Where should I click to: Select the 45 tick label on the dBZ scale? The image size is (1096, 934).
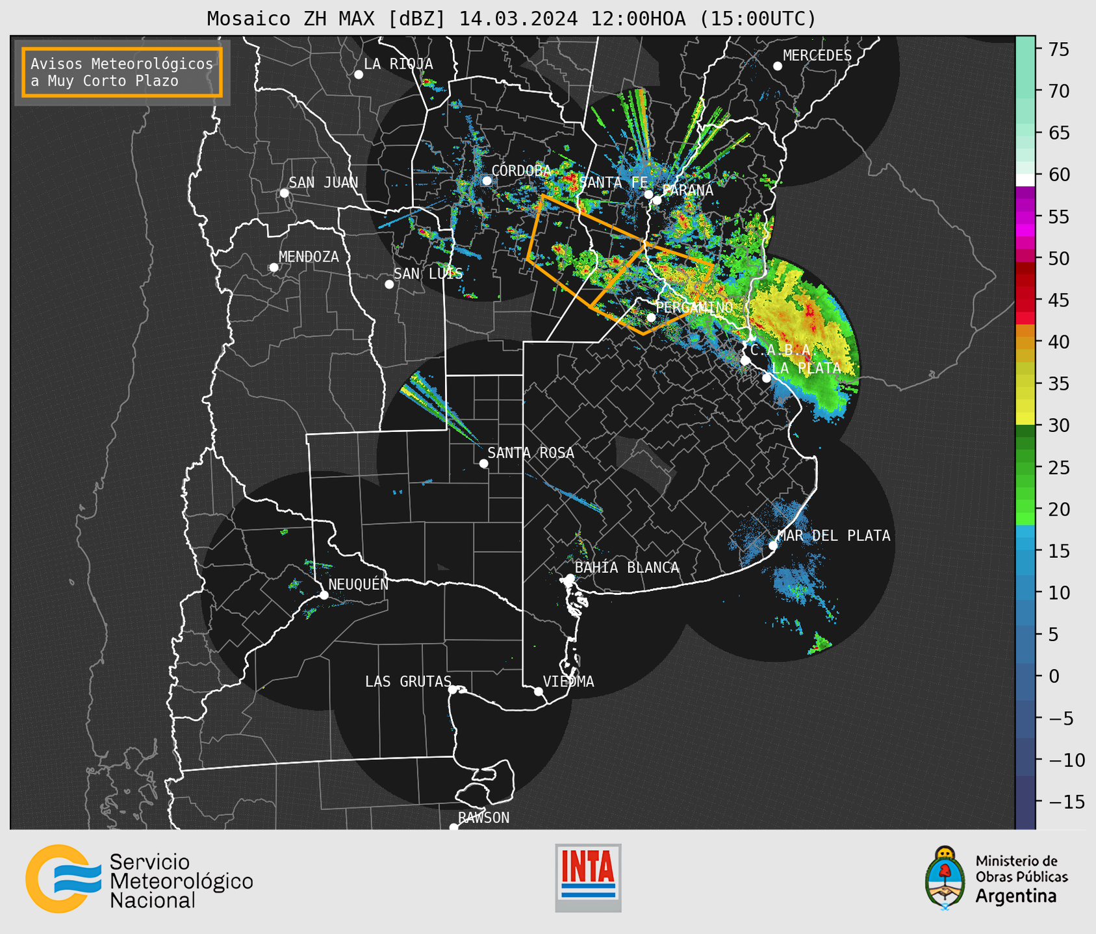click(x=1058, y=300)
